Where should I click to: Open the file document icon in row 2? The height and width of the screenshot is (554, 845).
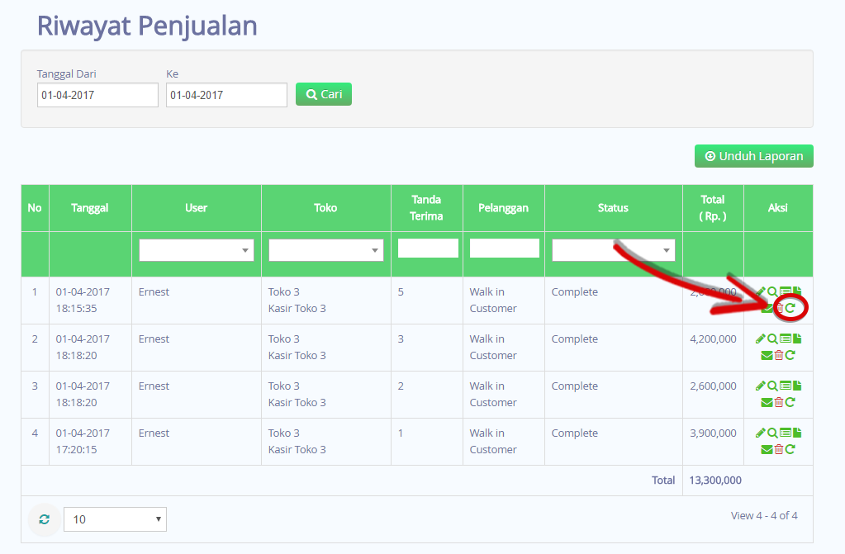click(x=797, y=339)
